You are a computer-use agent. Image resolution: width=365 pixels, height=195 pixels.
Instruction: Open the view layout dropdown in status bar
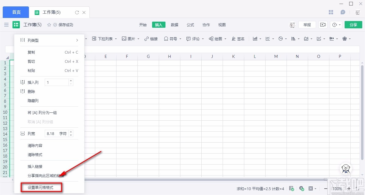point(312,189)
